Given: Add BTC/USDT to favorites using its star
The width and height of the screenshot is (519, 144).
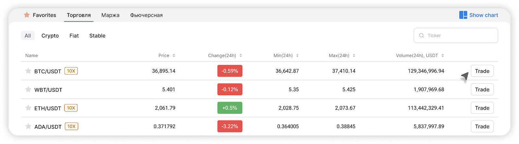Looking at the screenshot, I should tap(28, 71).
